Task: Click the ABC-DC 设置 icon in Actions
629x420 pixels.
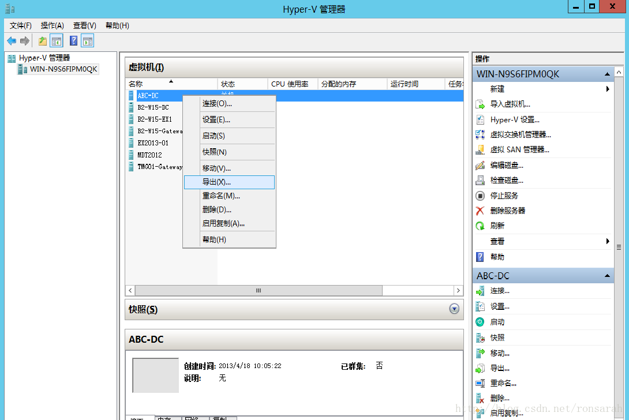Action: [x=480, y=306]
